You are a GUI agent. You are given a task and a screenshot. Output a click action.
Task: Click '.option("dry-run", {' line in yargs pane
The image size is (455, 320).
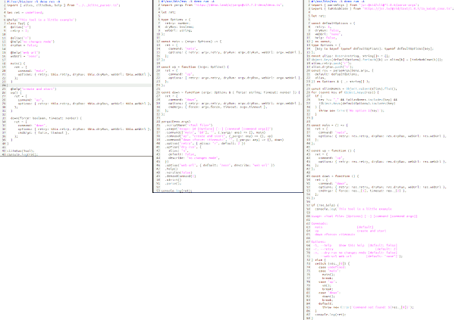(x=183, y=147)
